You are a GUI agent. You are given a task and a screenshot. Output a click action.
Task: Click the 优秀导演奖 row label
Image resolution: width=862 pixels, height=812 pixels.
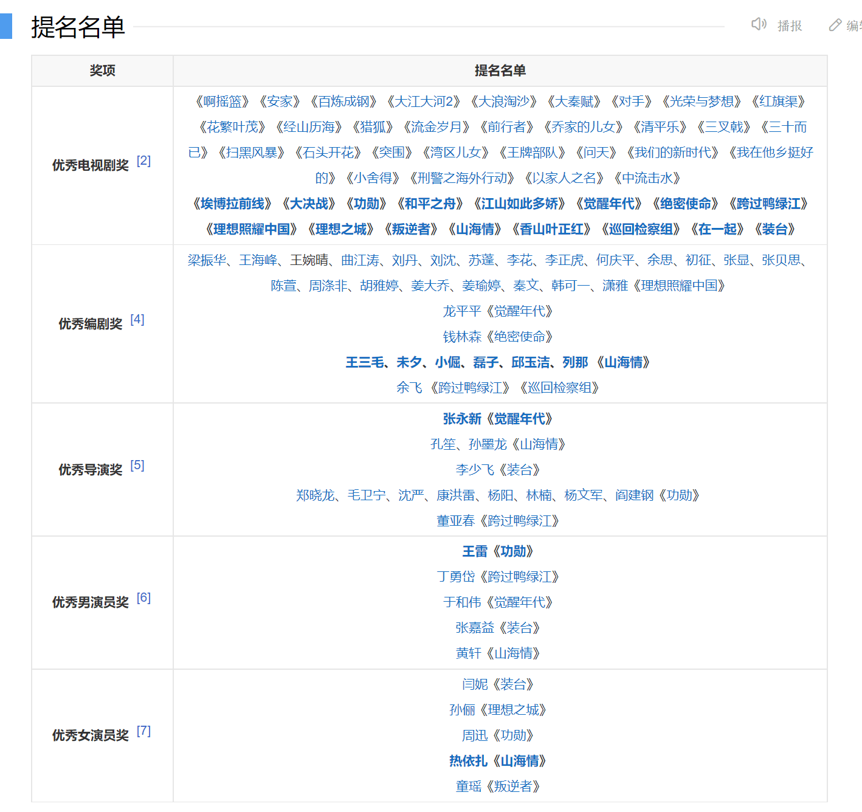click(x=91, y=470)
